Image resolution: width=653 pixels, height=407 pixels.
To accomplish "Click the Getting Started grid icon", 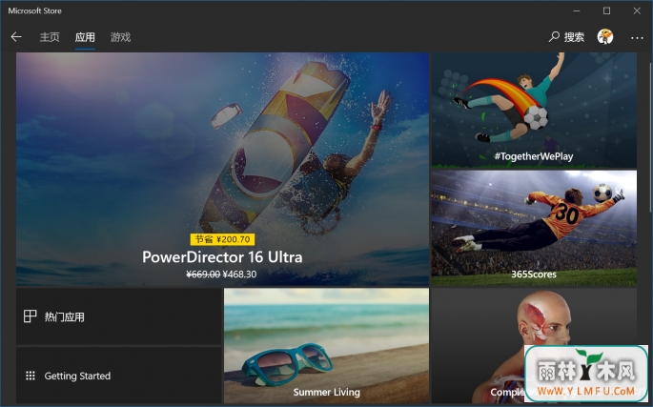I will [30, 376].
